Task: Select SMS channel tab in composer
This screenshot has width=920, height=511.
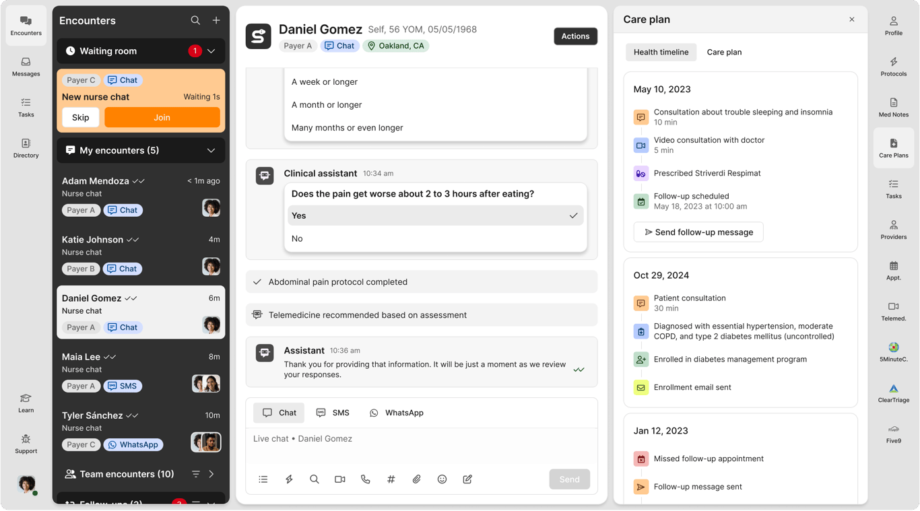Action: (333, 413)
